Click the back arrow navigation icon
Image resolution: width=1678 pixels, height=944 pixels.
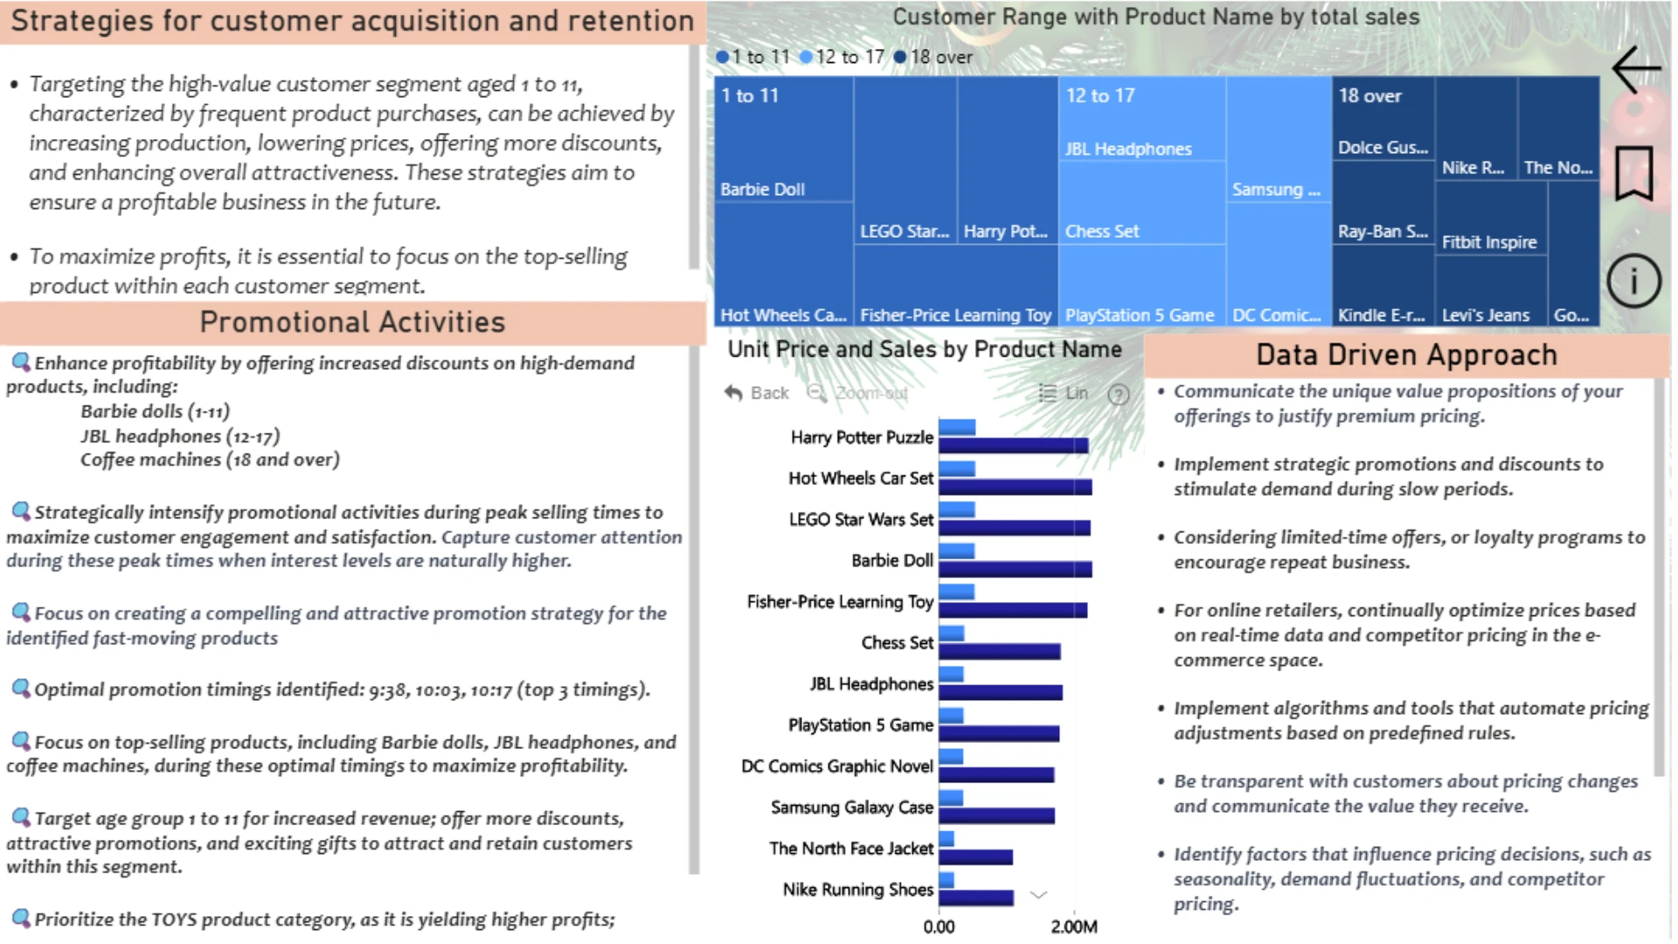tap(1635, 69)
